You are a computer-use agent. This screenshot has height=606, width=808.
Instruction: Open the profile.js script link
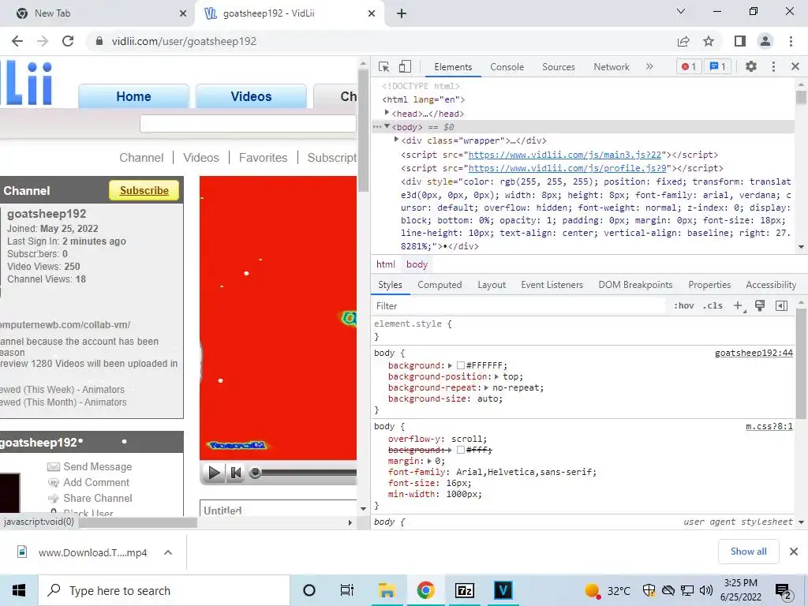coord(567,168)
